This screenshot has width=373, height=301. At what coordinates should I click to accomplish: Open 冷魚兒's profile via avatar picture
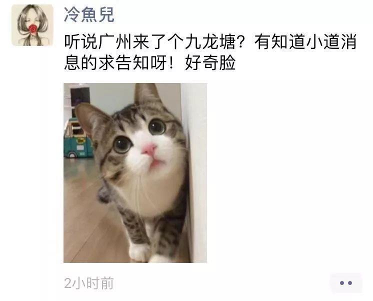point(32,24)
